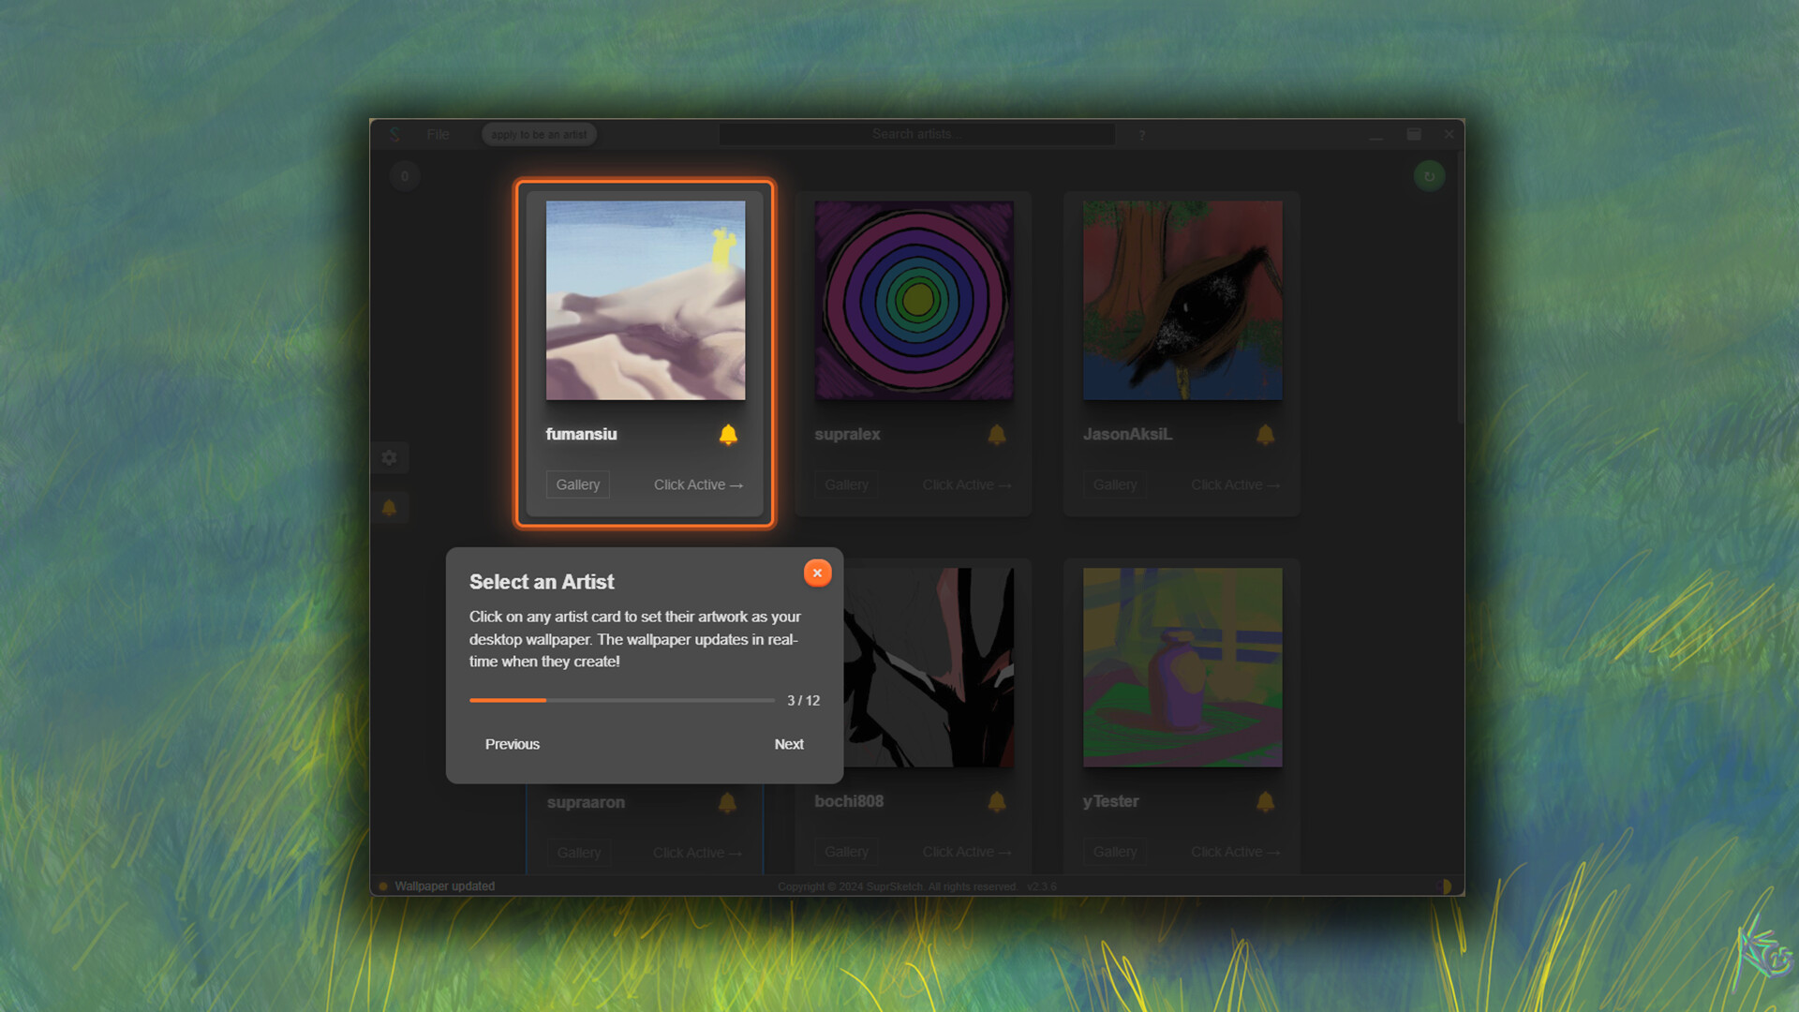
Task: Open the settings gear in the sidebar
Action: [390, 458]
